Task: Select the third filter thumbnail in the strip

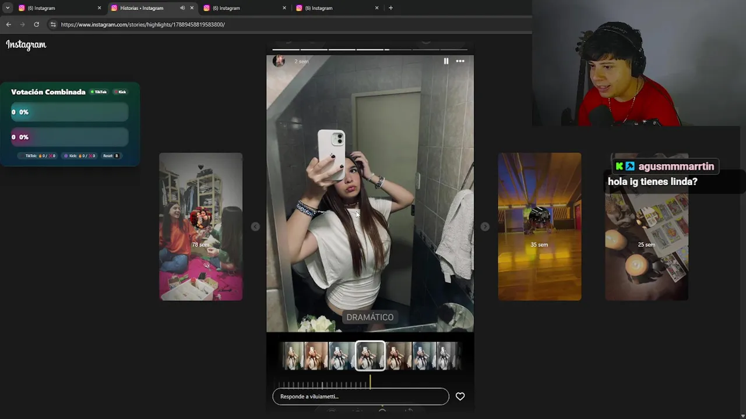Action: point(342,356)
